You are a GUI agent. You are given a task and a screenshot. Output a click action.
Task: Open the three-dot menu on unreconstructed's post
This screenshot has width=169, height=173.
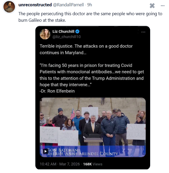[162, 5]
